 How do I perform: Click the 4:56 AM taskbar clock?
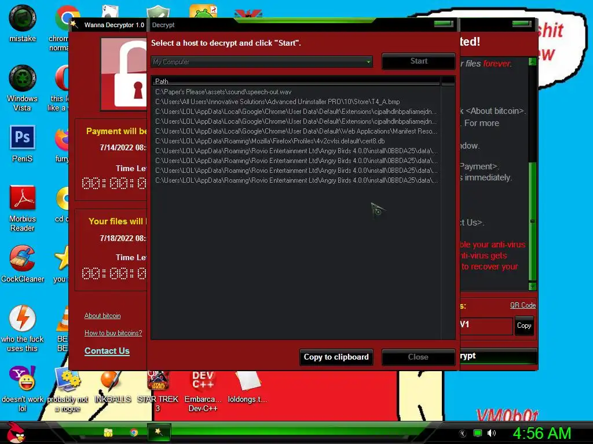541,433
